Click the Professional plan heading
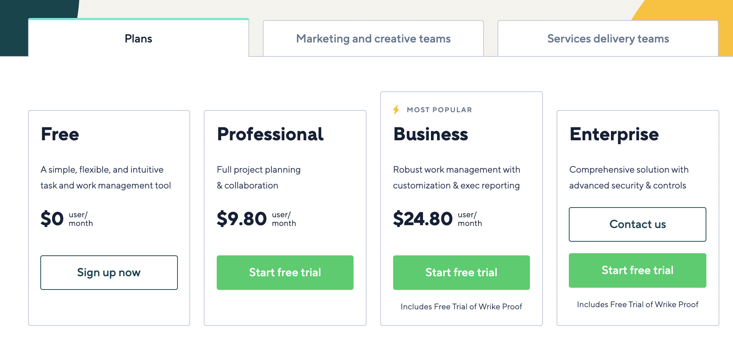Image resolution: width=733 pixels, height=346 pixels. coord(270,134)
